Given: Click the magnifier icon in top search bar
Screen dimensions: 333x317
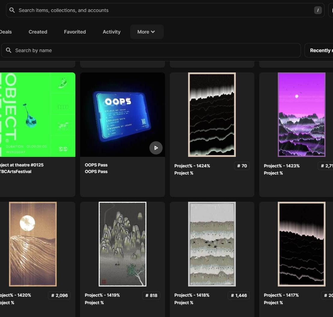Looking at the screenshot, I should (x=12, y=10).
